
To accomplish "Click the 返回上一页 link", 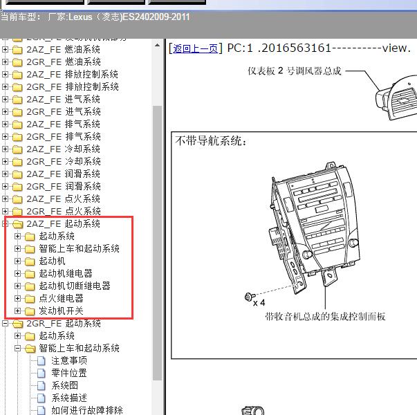I will point(195,48).
